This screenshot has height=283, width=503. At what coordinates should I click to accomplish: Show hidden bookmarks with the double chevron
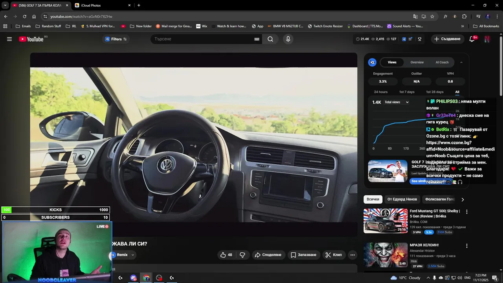[x=463, y=26]
